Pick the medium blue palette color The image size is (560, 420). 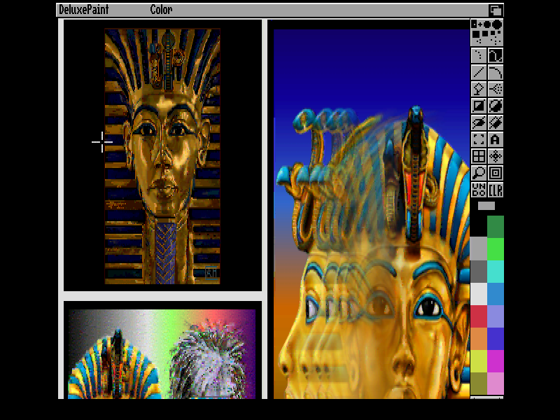tap(496, 293)
